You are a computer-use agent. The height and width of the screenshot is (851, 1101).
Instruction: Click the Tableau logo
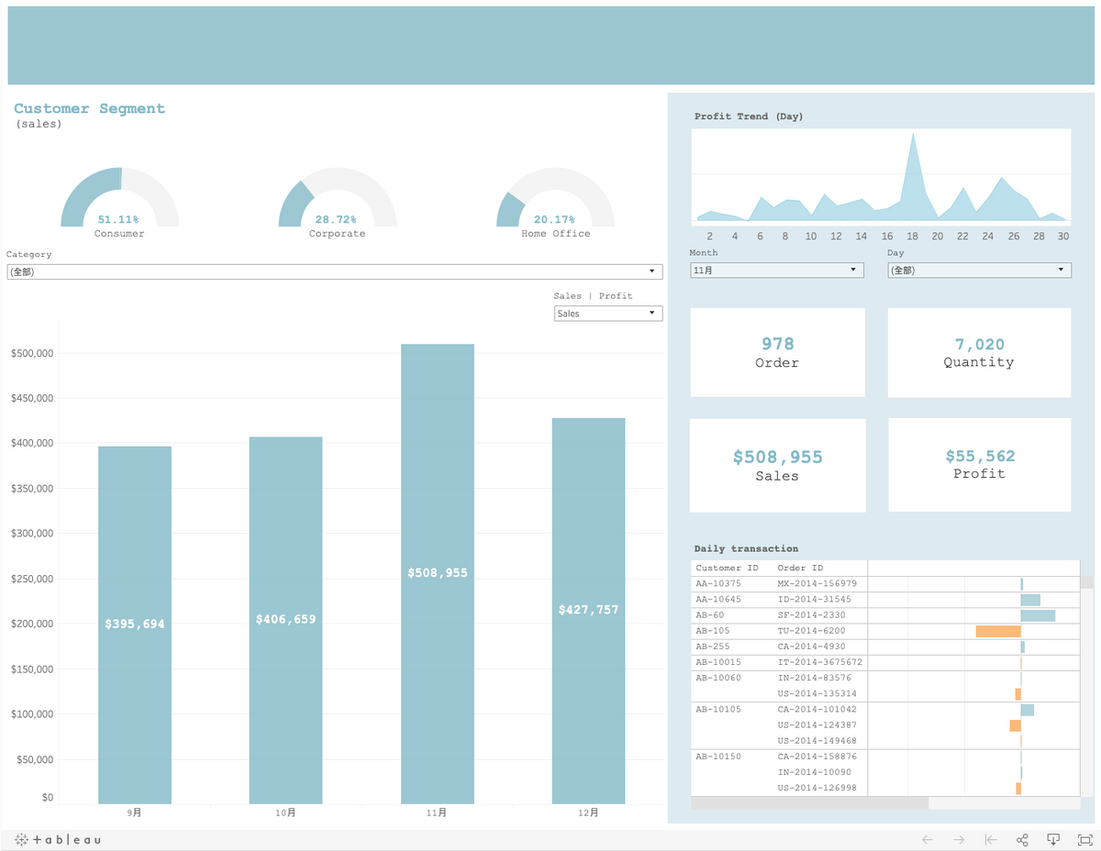[57, 839]
